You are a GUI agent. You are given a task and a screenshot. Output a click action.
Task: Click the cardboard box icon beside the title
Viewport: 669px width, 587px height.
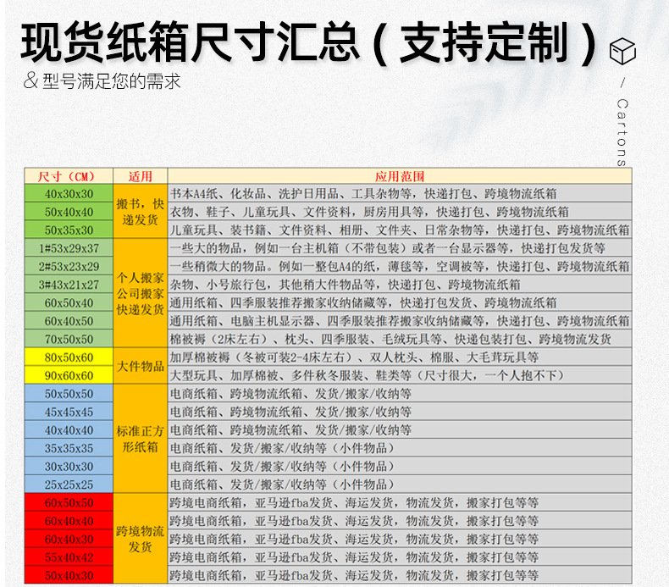click(x=622, y=50)
